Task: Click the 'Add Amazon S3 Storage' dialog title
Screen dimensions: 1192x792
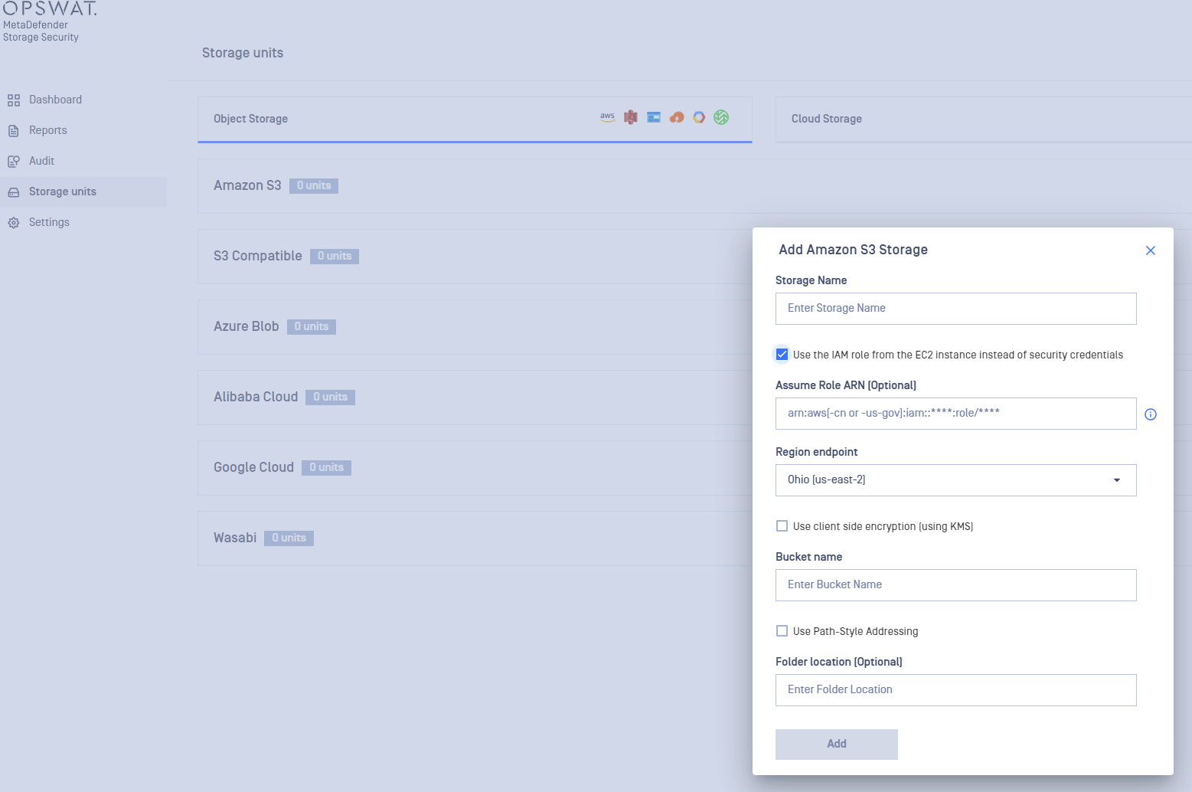Action: click(x=853, y=250)
